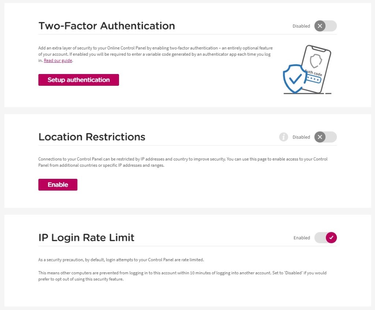The height and width of the screenshot is (310, 375).
Task: Click the Disabled label beside Two-Factor toggle
Action: click(x=301, y=26)
